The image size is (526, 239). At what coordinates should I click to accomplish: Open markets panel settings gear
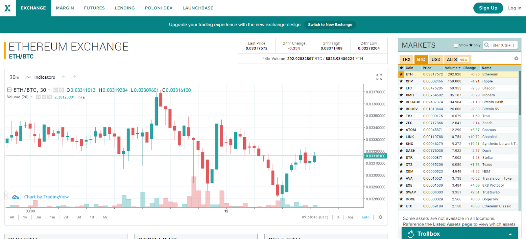(x=516, y=58)
